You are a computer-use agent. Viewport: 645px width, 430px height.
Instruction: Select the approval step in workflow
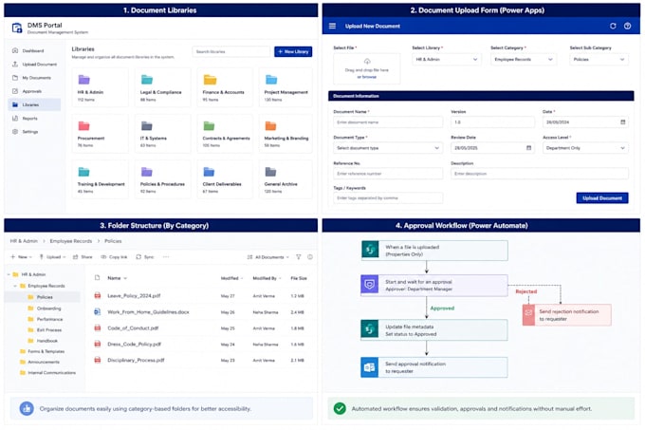click(434, 285)
